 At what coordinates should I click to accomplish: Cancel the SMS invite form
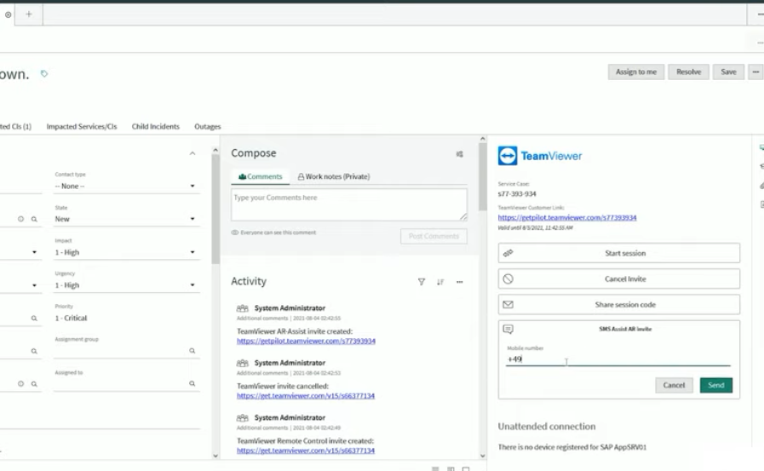point(674,385)
